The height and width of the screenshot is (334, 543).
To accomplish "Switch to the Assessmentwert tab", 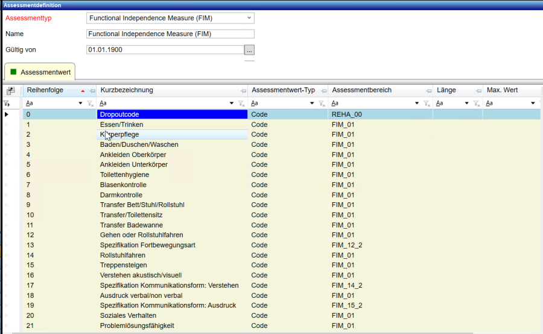I will click(40, 72).
